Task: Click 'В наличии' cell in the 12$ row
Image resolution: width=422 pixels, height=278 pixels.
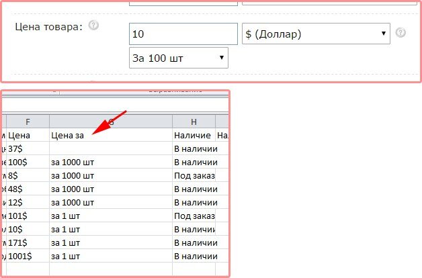Action: click(194, 202)
